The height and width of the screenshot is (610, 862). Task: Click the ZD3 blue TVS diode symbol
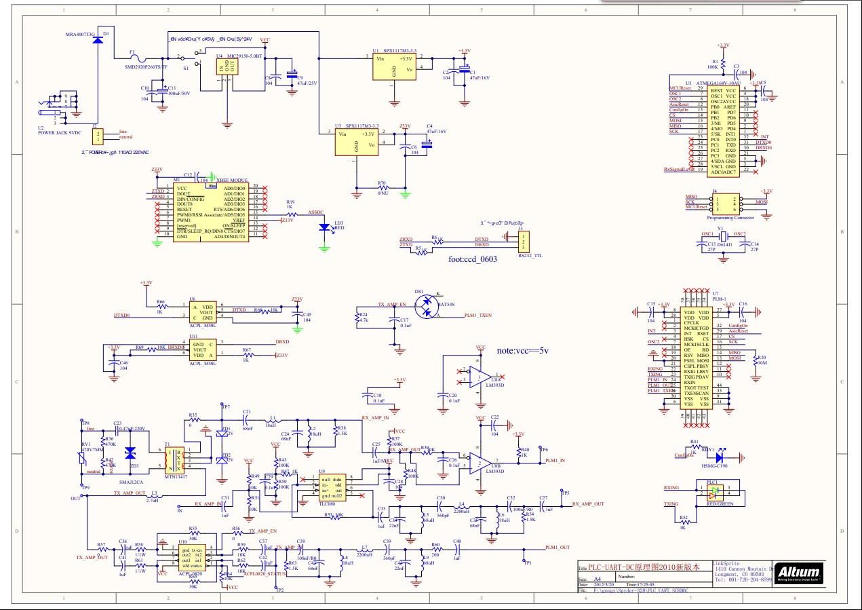click(x=132, y=454)
